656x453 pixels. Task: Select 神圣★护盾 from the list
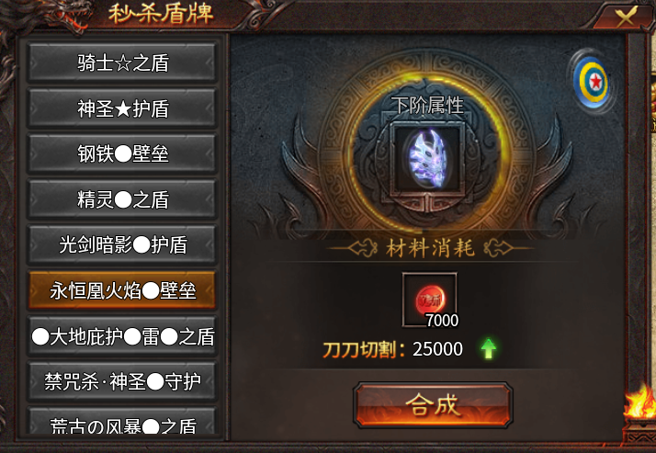(122, 108)
